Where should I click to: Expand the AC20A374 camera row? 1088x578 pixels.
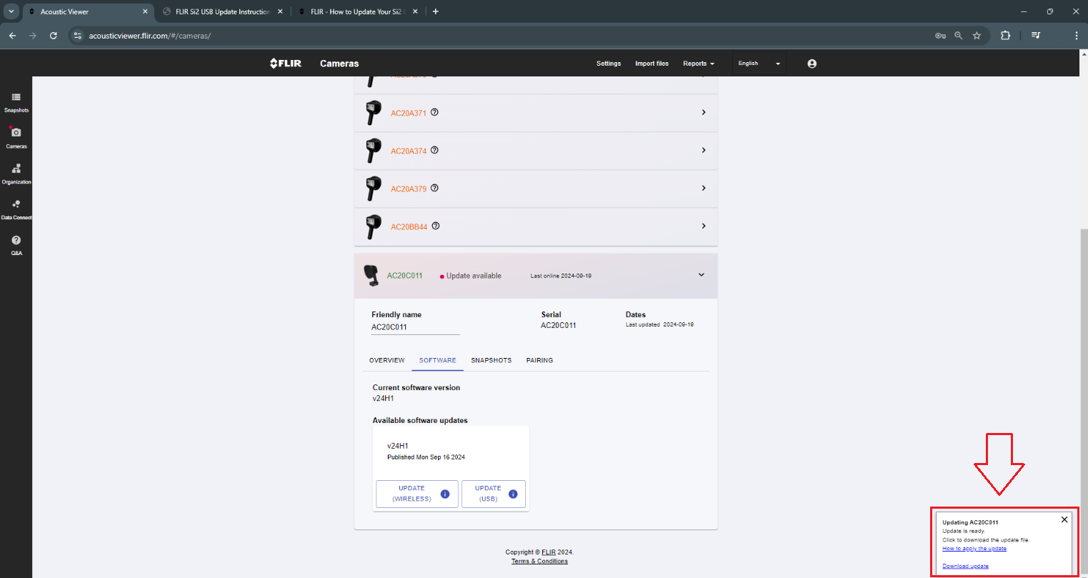coord(703,150)
